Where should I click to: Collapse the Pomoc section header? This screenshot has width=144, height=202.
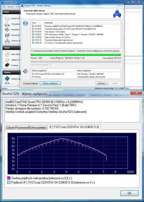11,72
